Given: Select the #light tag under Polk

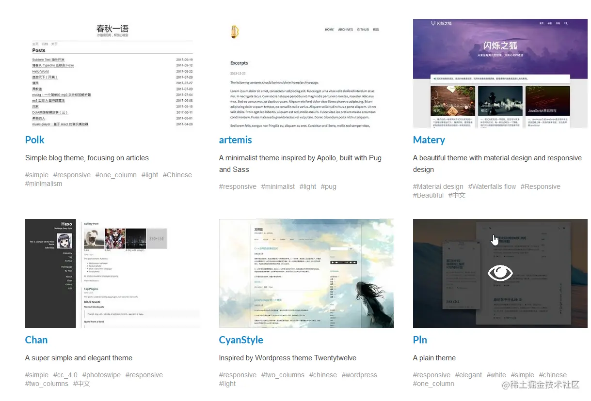Looking at the screenshot, I should click(150, 175).
